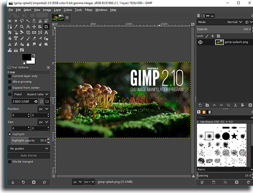Viewport: 253px width, 193px height.
Task: Select the Bucket Fill tool
Action: [10, 39]
